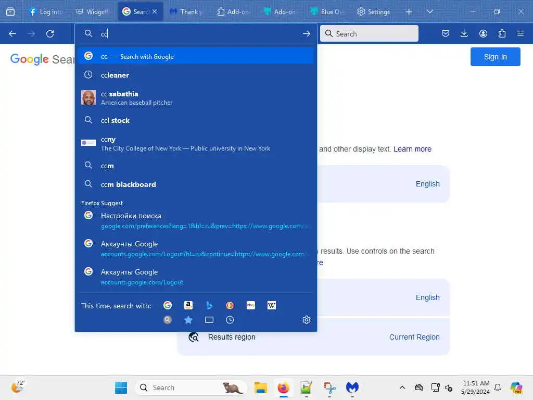The height and width of the screenshot is (400, 533).
Task: Open second English language setting
Action: click(x=428, y=297)
